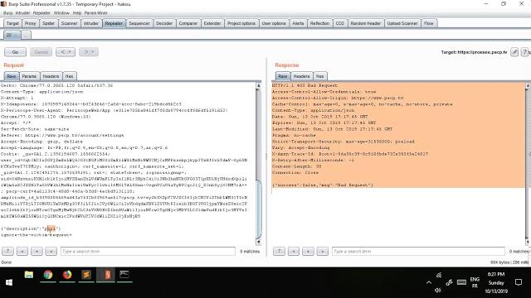Open the Alerts tab
The image size is (531, 298).
[x=298, y=23]
